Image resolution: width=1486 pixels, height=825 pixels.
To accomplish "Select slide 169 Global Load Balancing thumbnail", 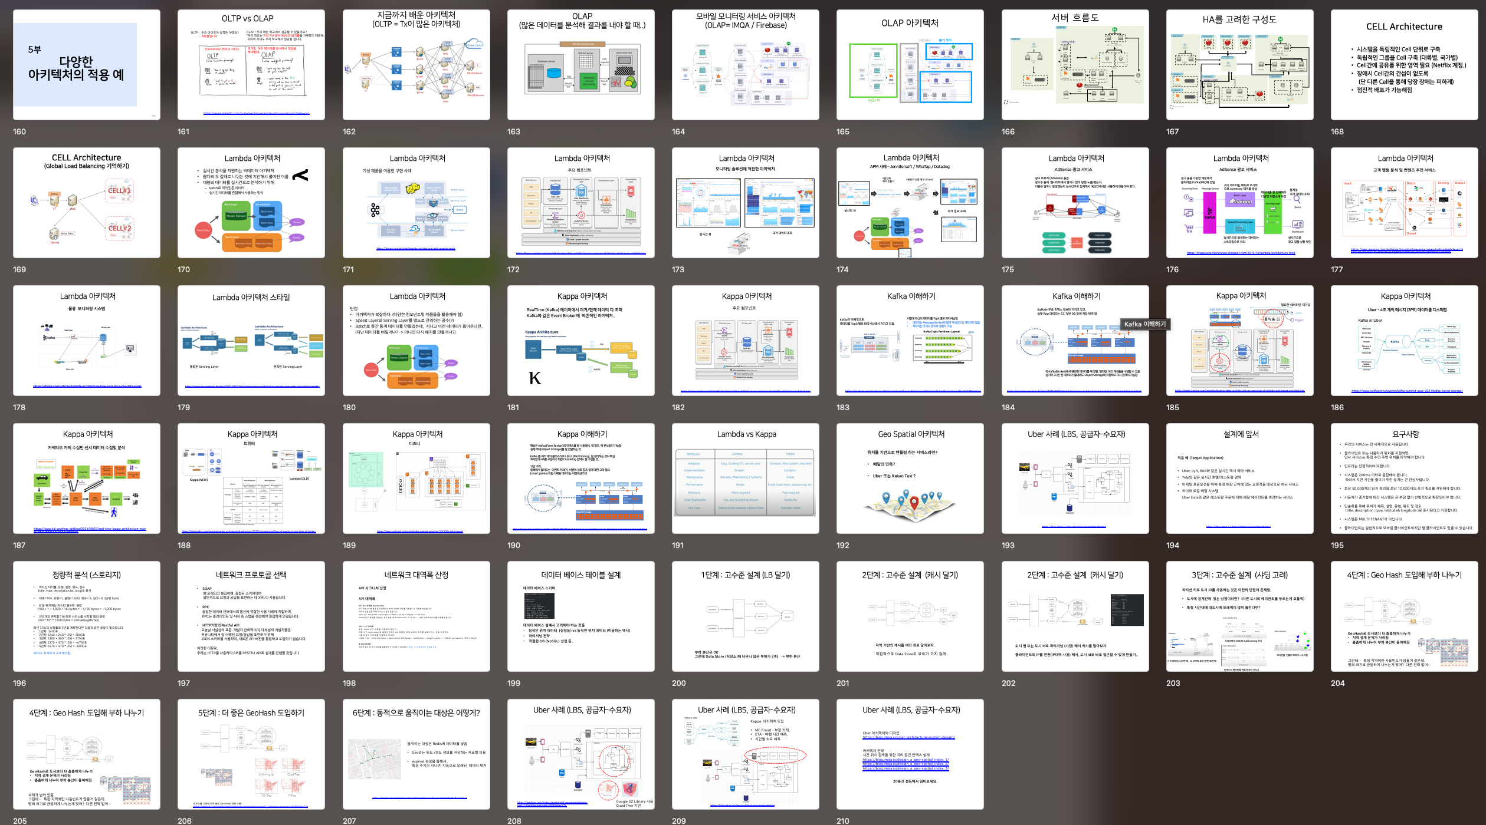I will point(86,203).
